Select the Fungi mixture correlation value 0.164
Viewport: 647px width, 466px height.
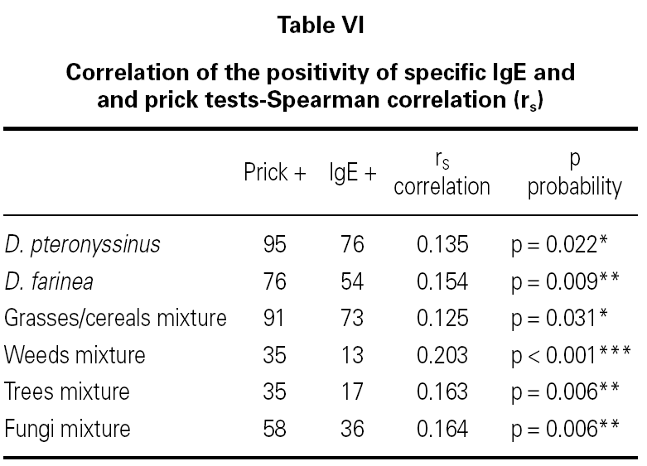[442, 430]
